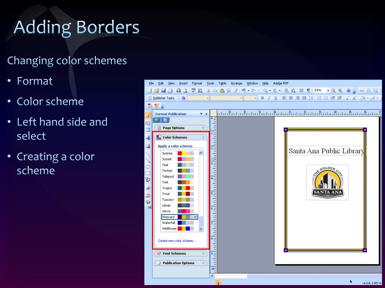Select the Insert WordArt tool

pyautogui.click(x=147, y=138)
